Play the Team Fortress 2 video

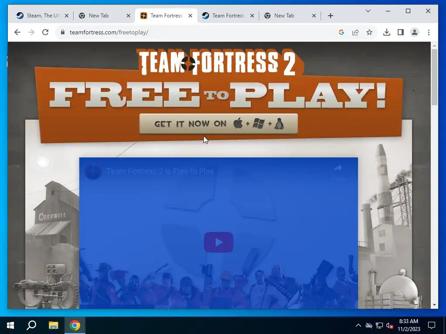[219, 242]
